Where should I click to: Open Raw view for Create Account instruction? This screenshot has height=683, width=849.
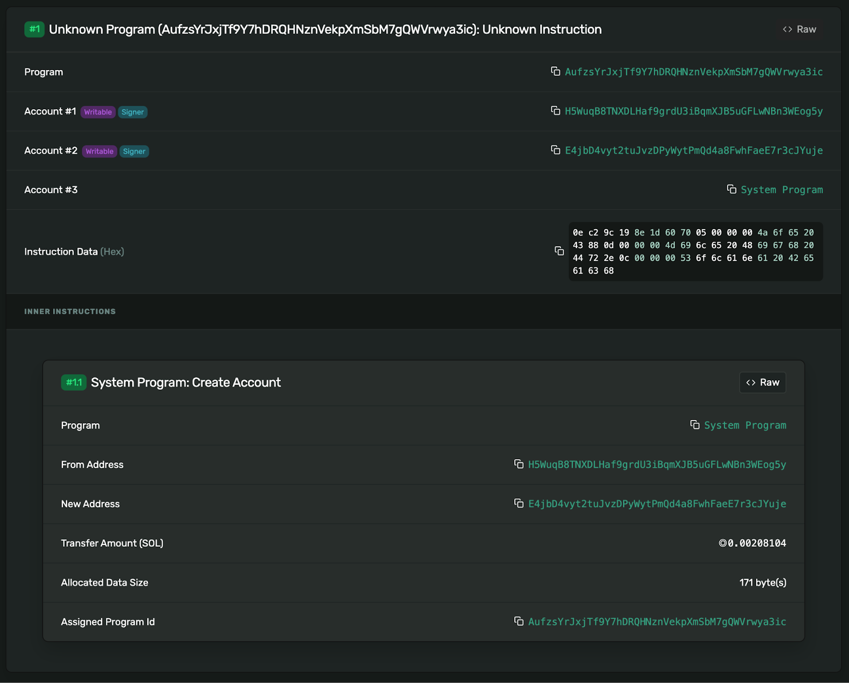coord(763,382)
